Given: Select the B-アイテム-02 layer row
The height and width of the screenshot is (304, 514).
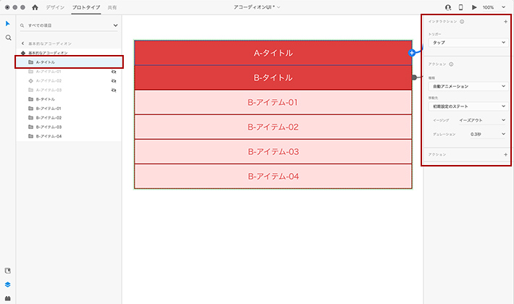Looking at the screenshot, I should pos(69,117).
